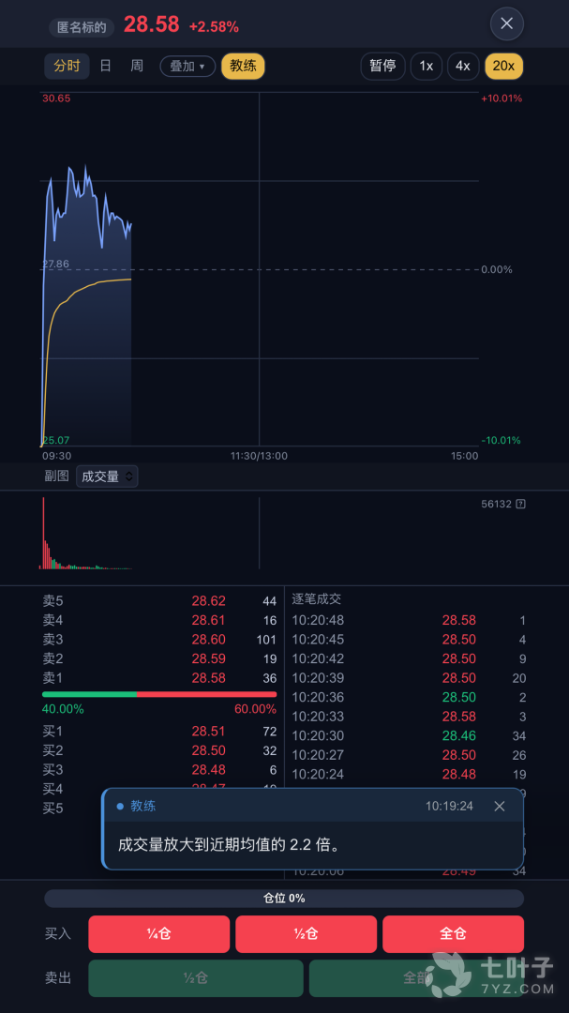Select the 买2 price 28.50
Viewport: 569px width, 1013px height.
pyautogui.click(x=209, y=750)
